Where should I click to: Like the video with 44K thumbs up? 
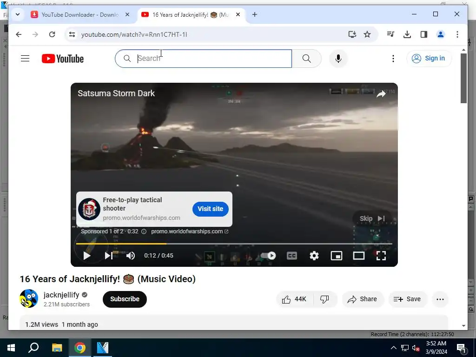coord(294,299)
